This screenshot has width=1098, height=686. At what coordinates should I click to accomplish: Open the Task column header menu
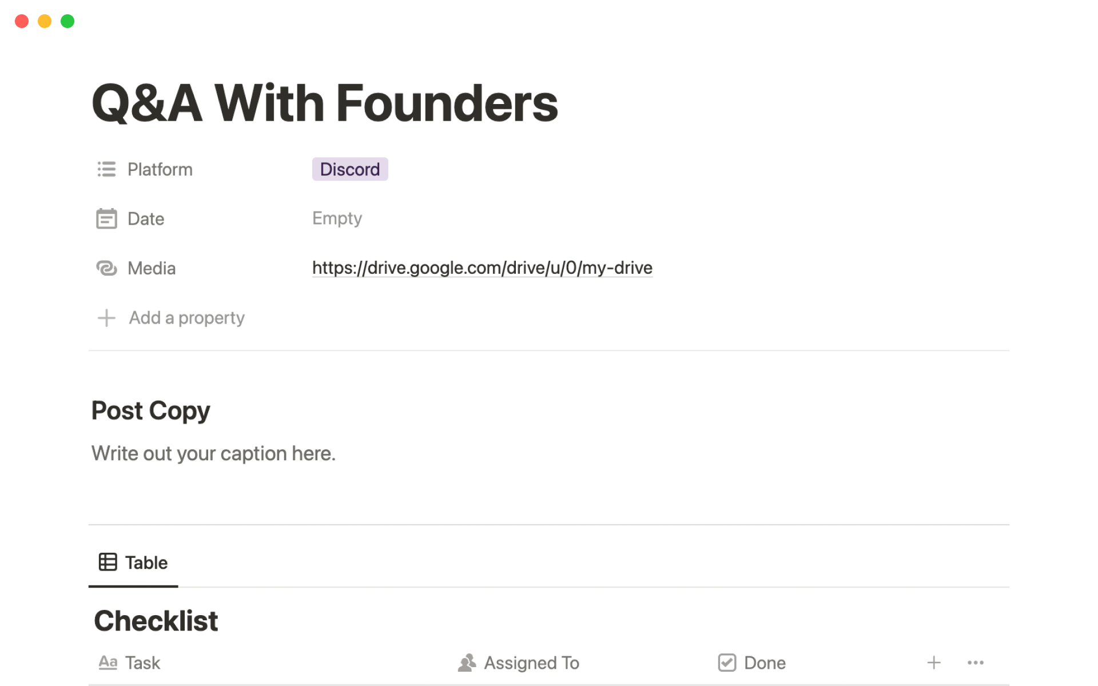coord(142,663)
